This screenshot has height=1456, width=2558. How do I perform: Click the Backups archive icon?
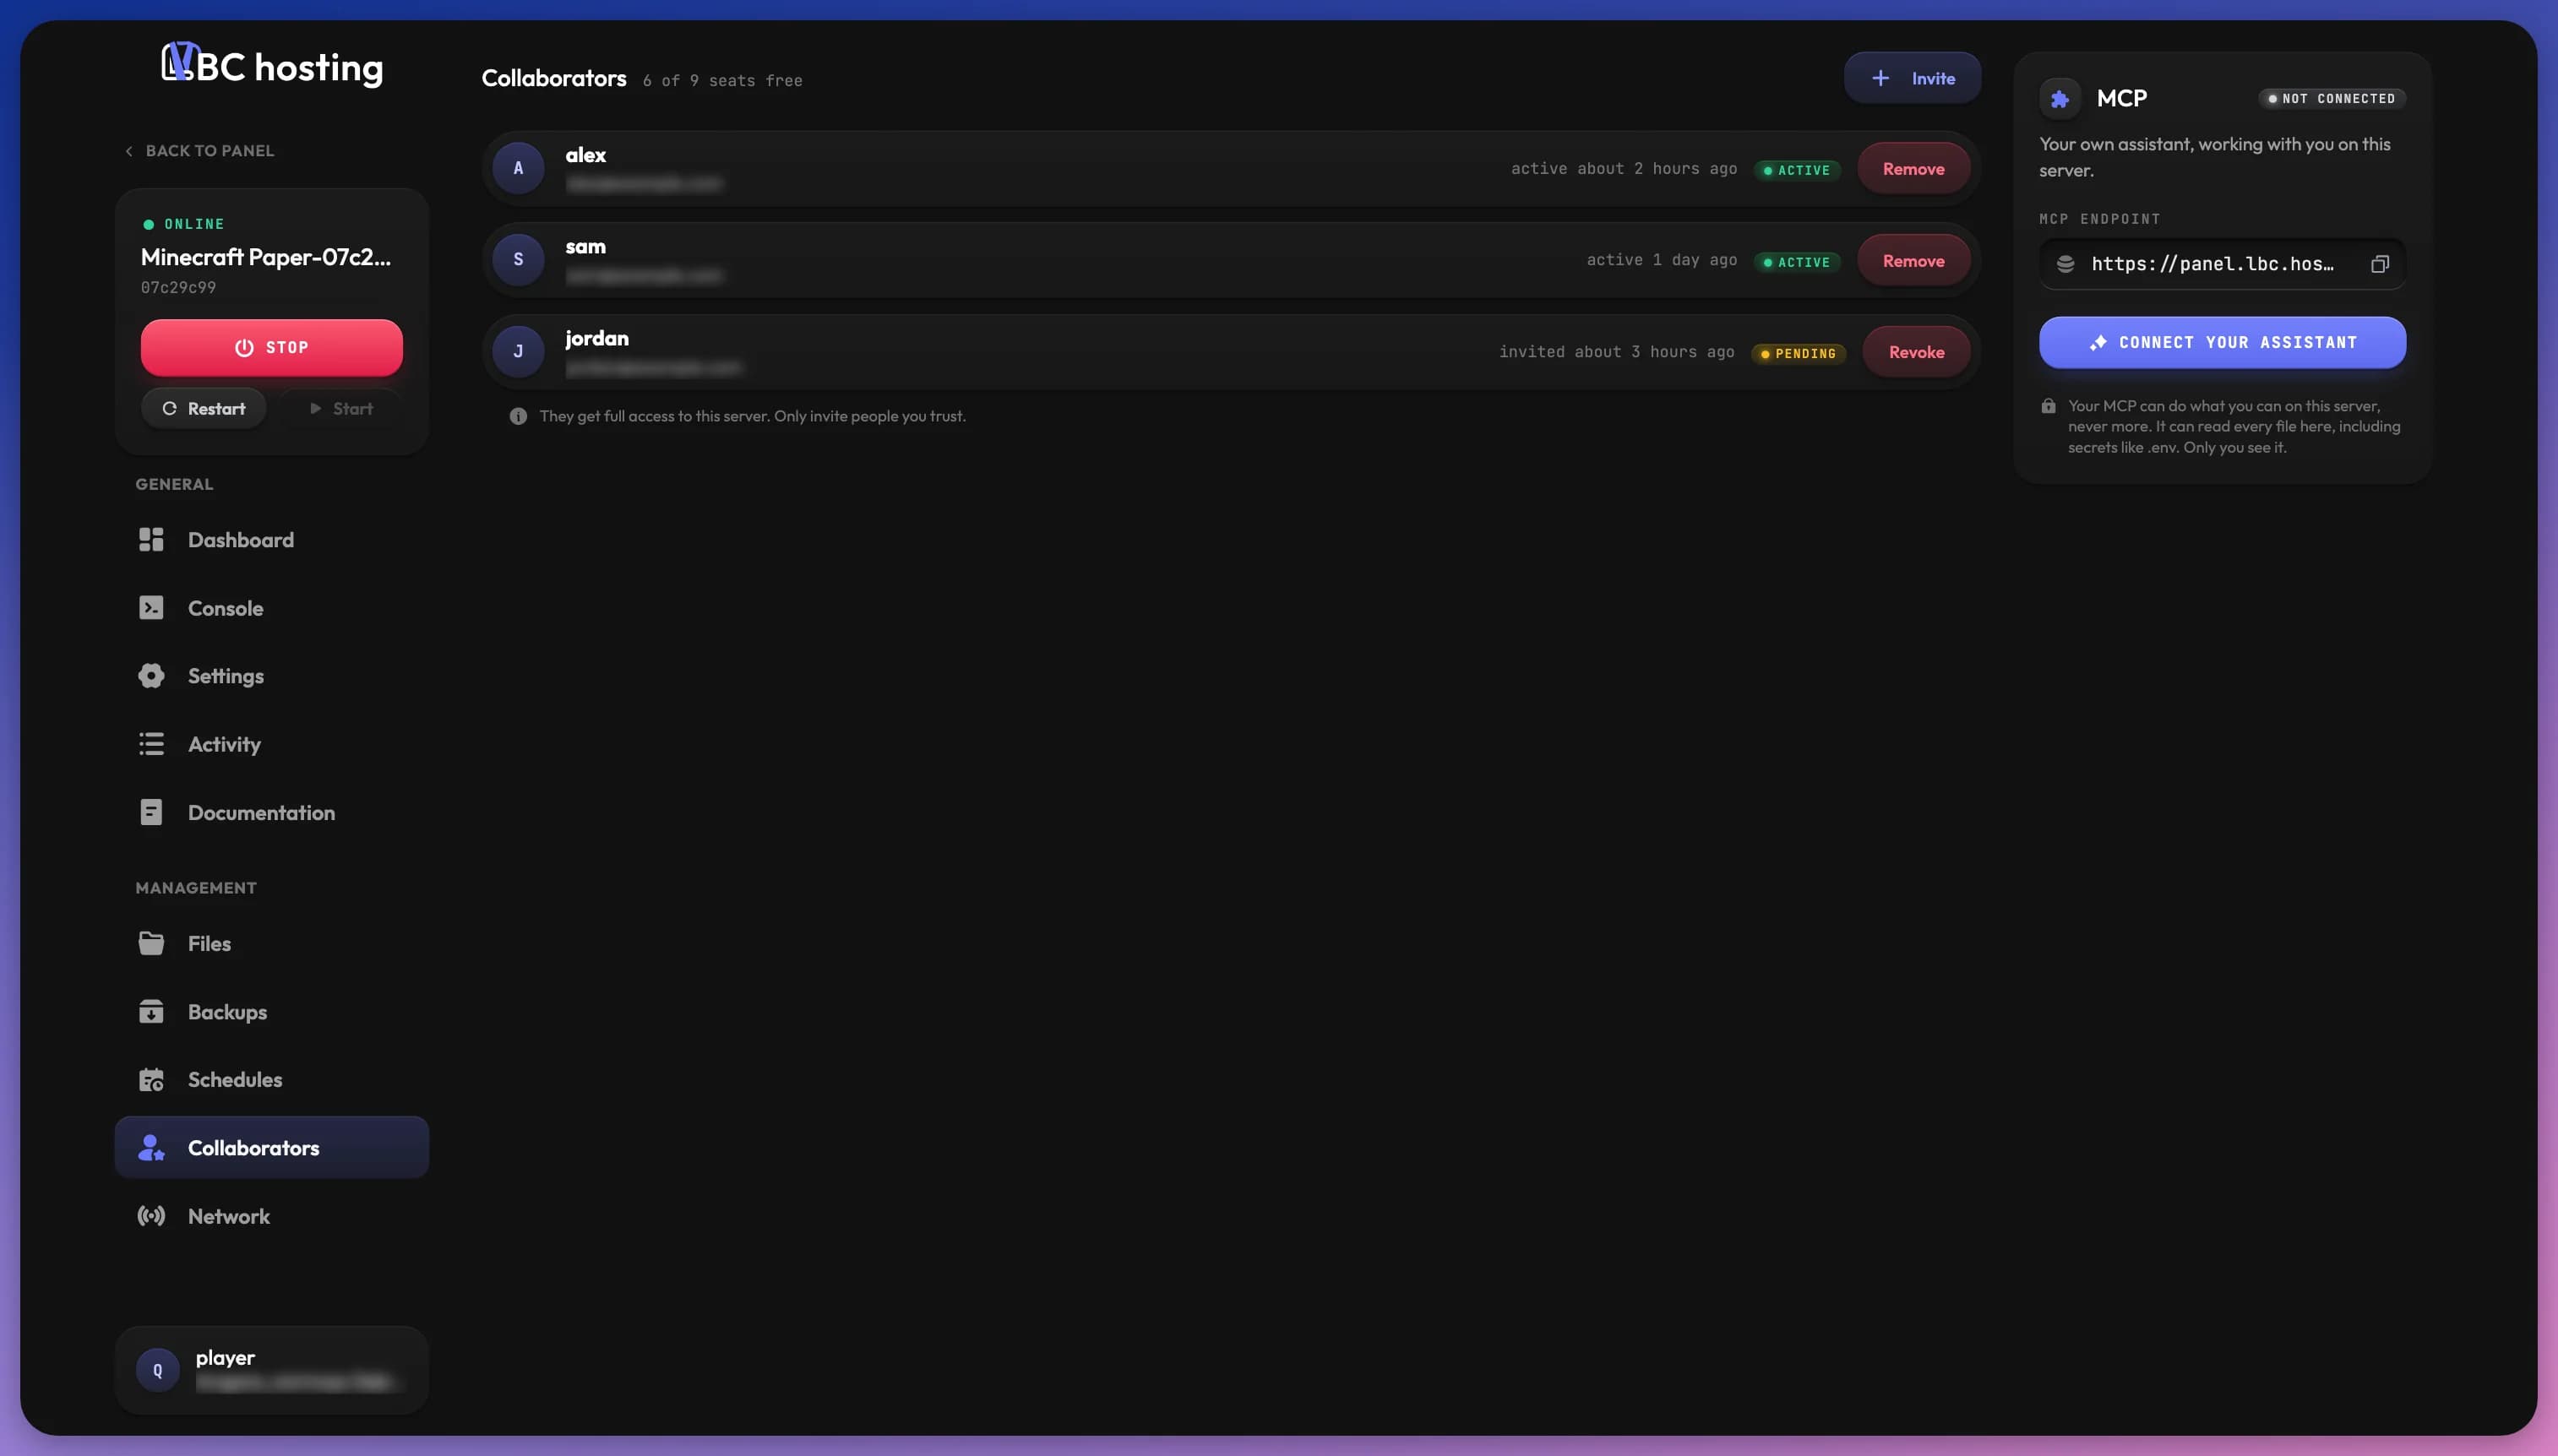coord(151,1012)
